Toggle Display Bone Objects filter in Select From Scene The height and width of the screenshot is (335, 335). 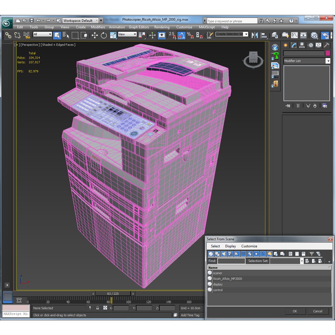tap(263, 254)
